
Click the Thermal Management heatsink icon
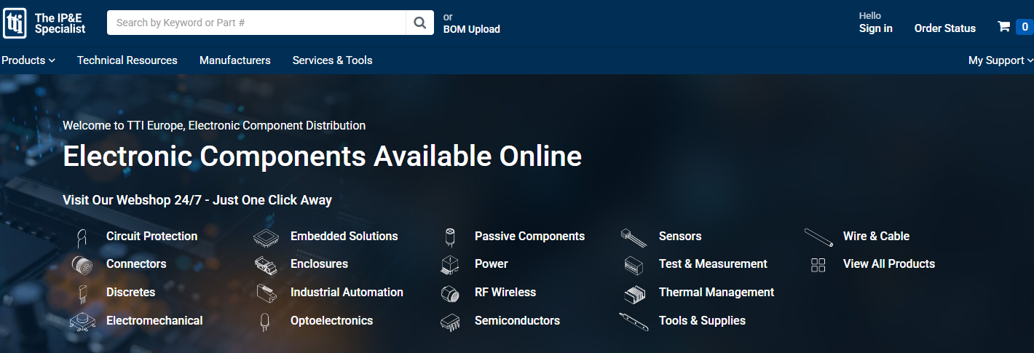click(634, 293)
